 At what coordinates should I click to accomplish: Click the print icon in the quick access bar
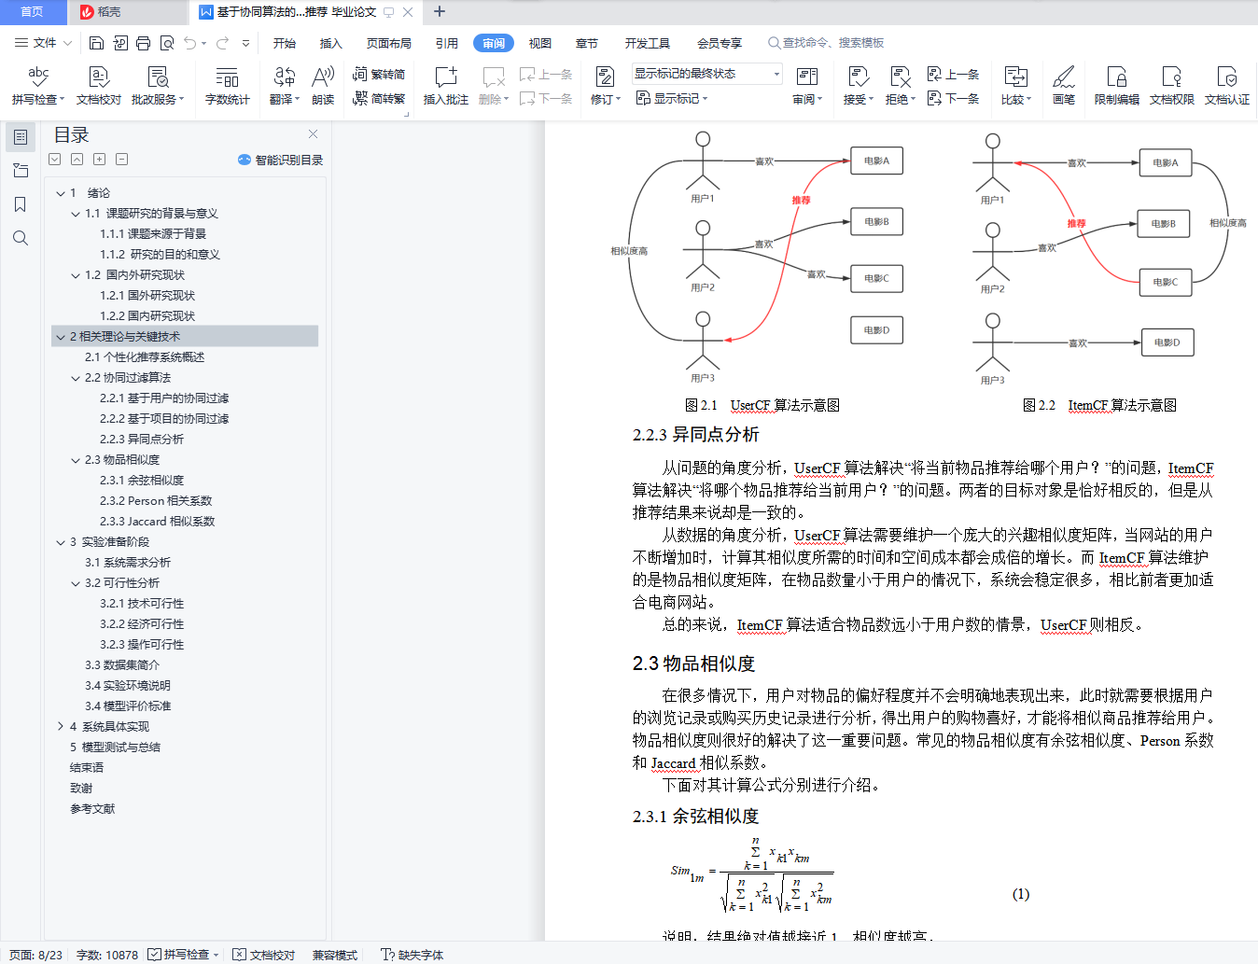coord(143,43)
